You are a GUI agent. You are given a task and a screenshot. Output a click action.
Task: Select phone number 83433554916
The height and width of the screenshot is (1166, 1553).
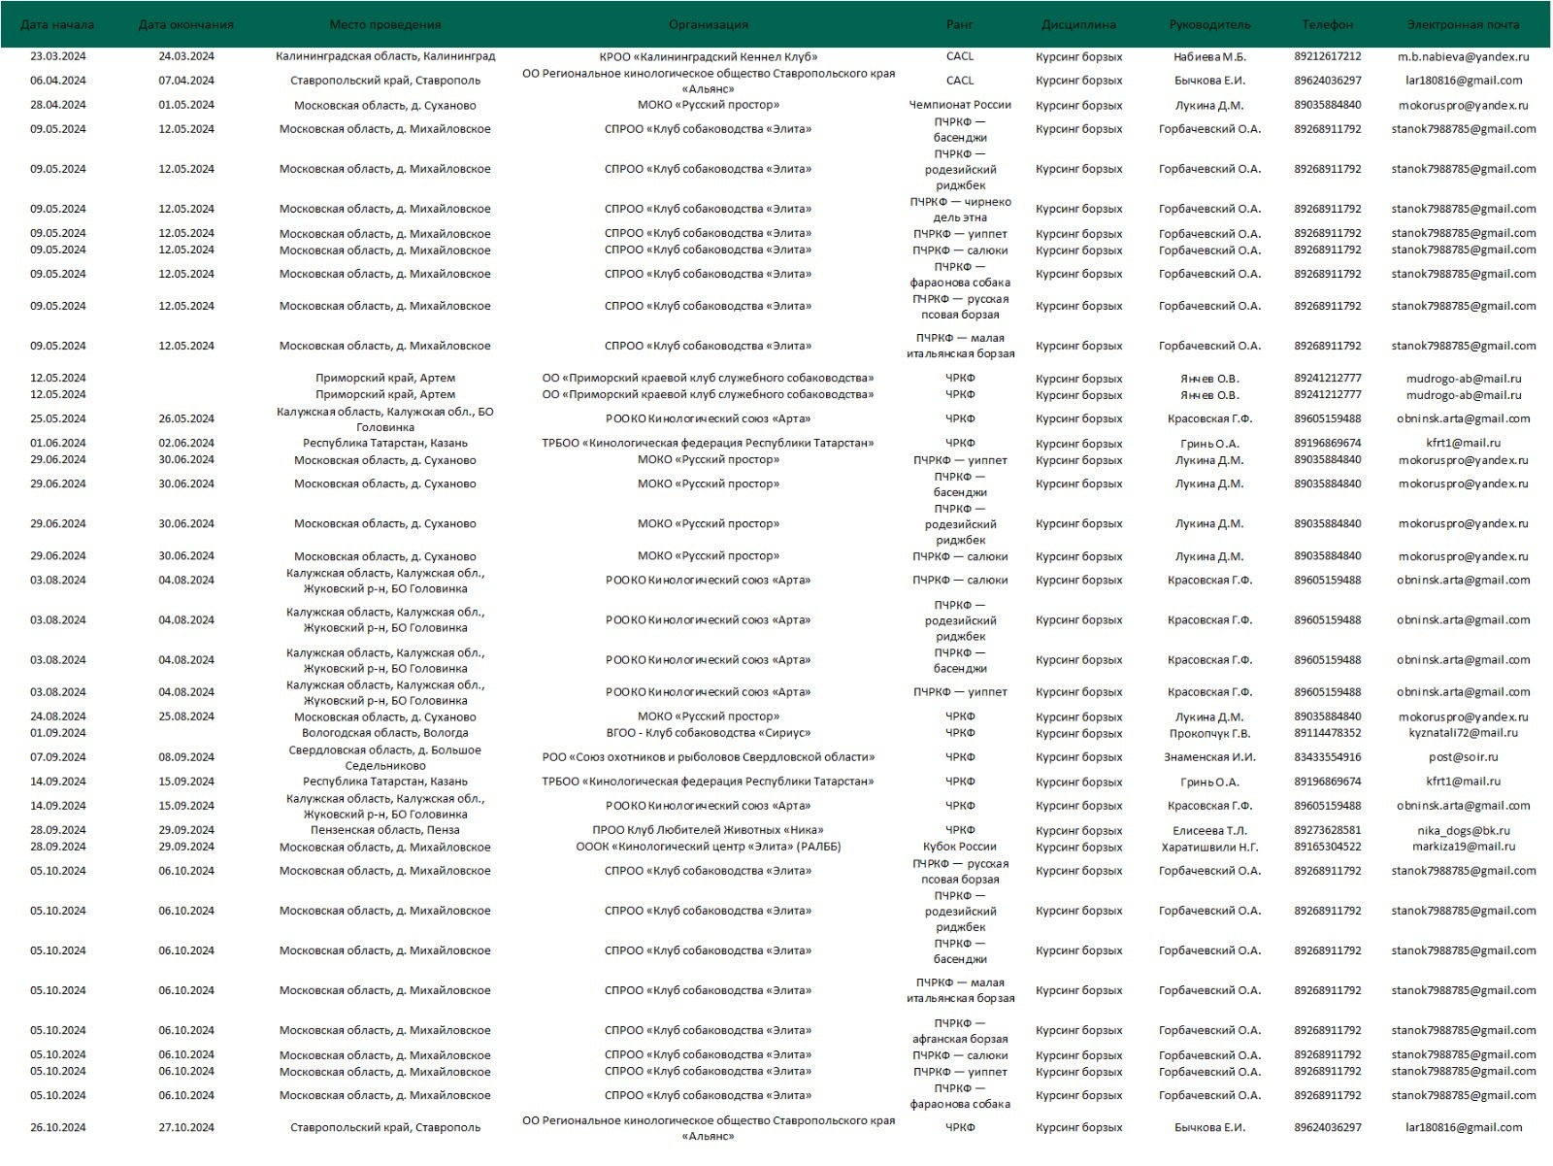1328,757
